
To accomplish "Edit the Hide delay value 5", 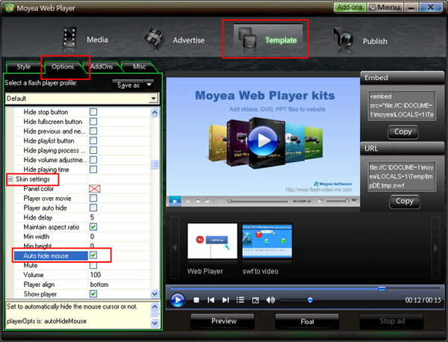I will click(x=119, y=217).
